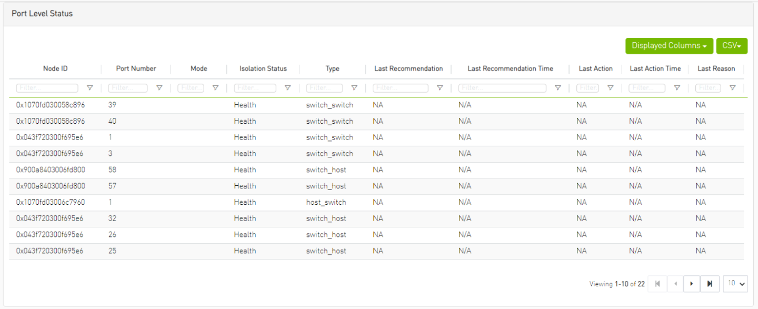The image size is (758, 309).
Task: Open the rows-per-page selector showing 10
Action: pyautogui.click(x=735, y=284)
